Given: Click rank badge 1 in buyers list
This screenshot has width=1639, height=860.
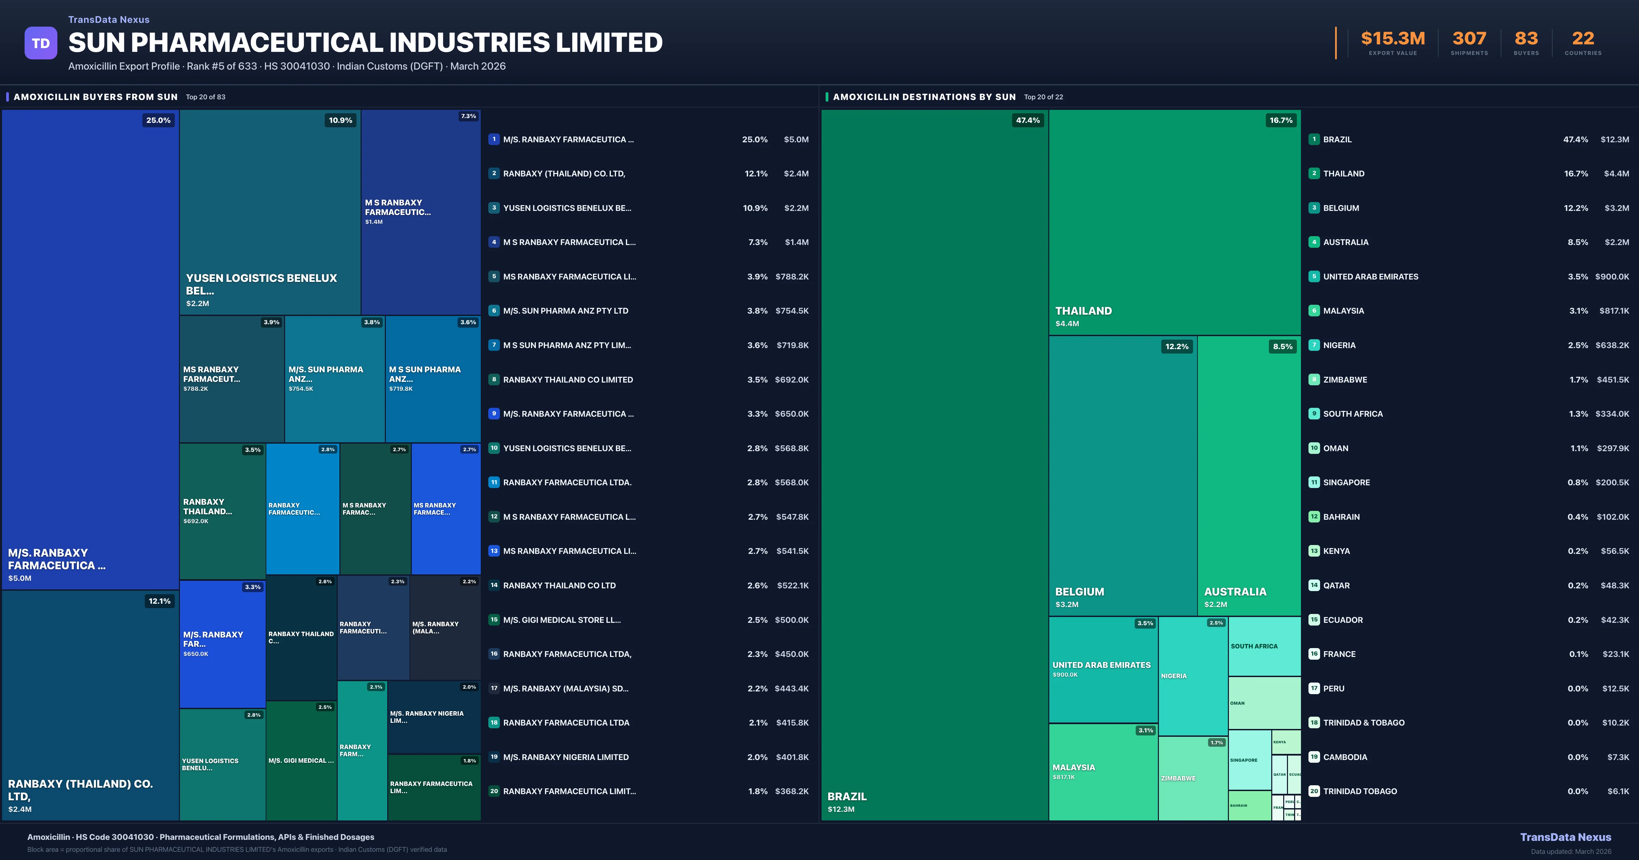Looking at the screenshot, I should [x=494, y=139].
